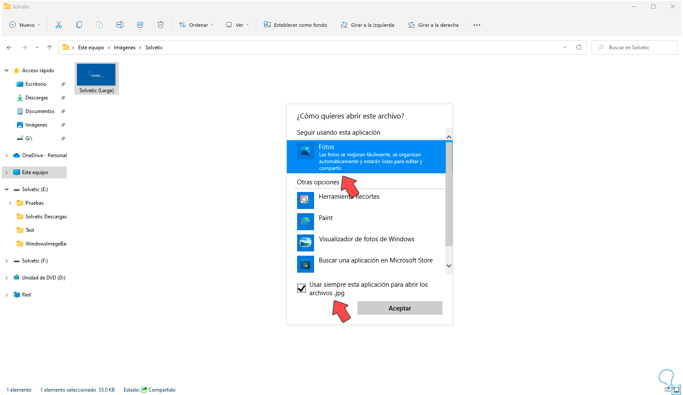Open Documentos in quick access
This screenshot has height=395, width=683.
click(x=40, y=111)
